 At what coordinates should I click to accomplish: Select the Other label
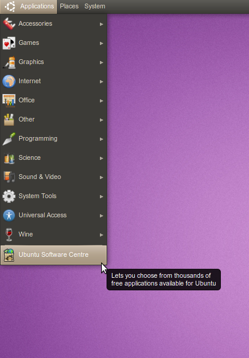(x=27, y=119)
